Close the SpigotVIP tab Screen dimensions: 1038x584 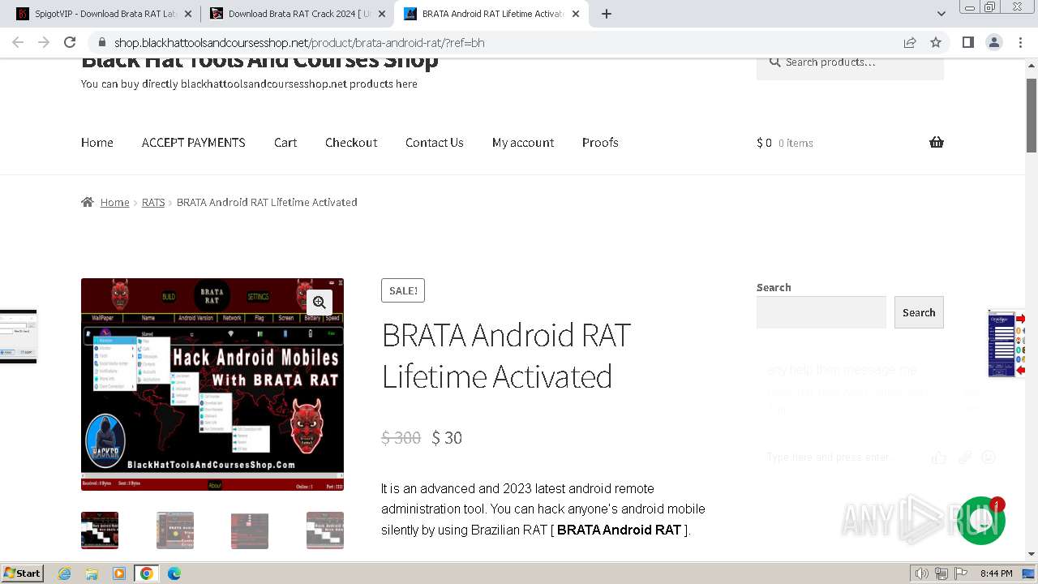pos(188,14)
